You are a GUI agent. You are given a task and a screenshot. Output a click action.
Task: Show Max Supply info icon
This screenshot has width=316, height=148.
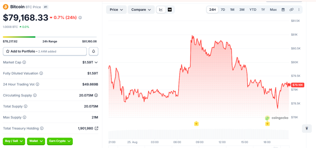pos(24,118)
